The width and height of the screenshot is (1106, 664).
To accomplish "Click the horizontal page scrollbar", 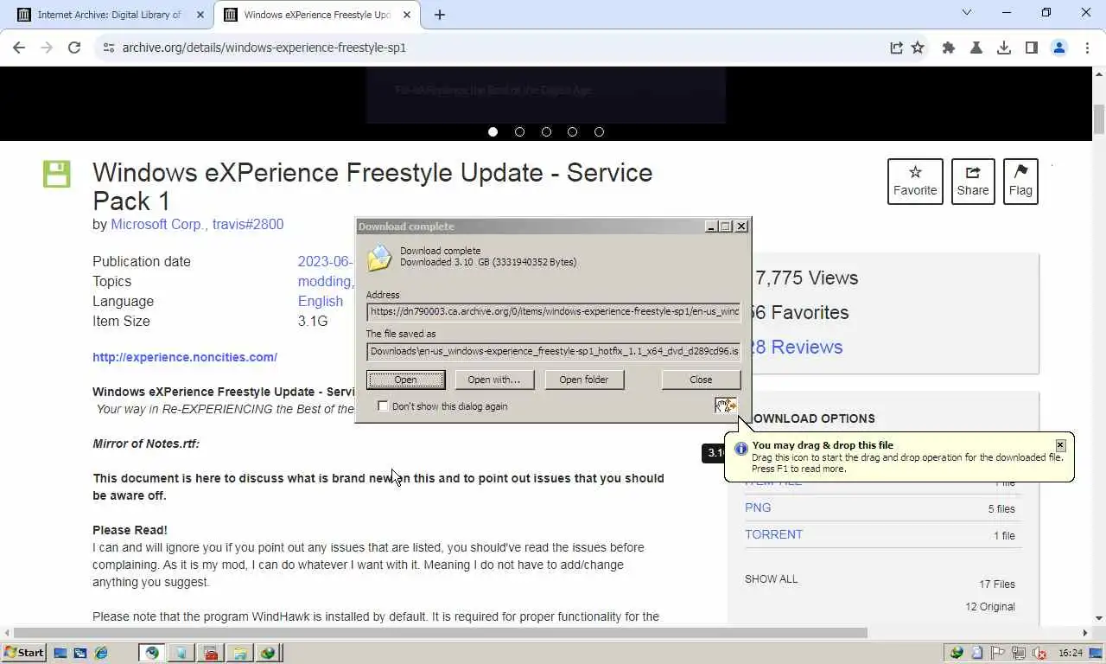I will [x=441, y=633].
